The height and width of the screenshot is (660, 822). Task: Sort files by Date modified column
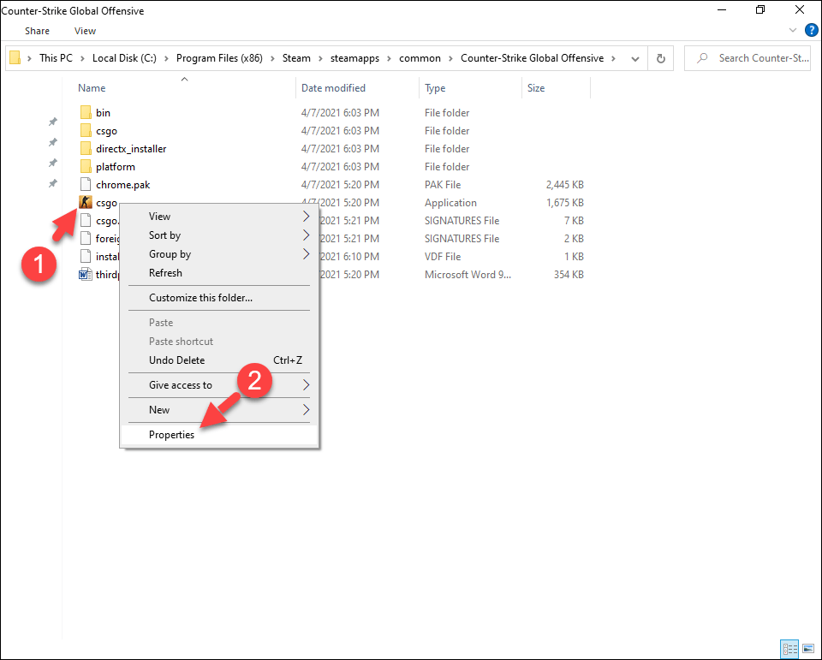[x=333, y=88]
